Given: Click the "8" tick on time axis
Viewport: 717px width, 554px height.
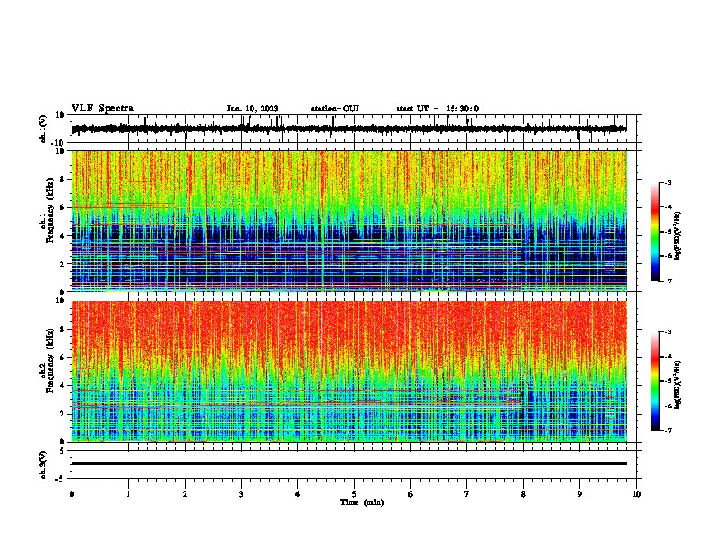Looking at the screenshot, I should tap(523, 494).
